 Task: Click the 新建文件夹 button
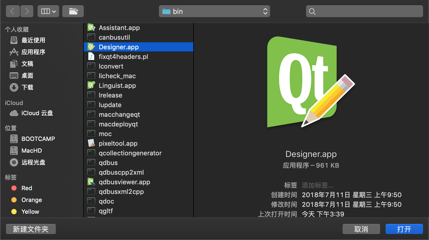pos(31,229)
